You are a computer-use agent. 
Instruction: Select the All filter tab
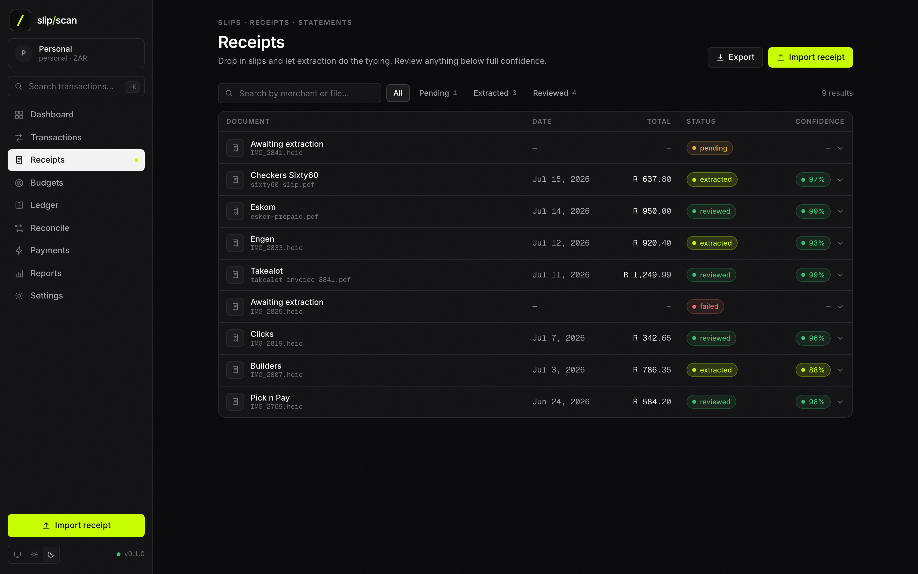pos(398,93)
